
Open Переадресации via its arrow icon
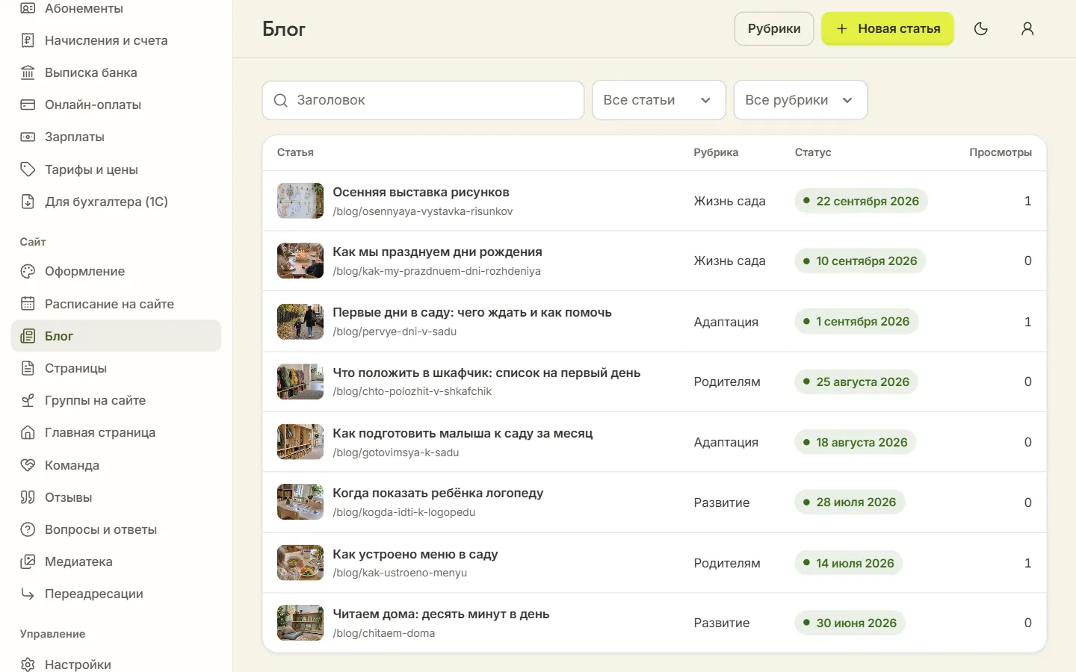pyautogui.click(x=28, y=594)
